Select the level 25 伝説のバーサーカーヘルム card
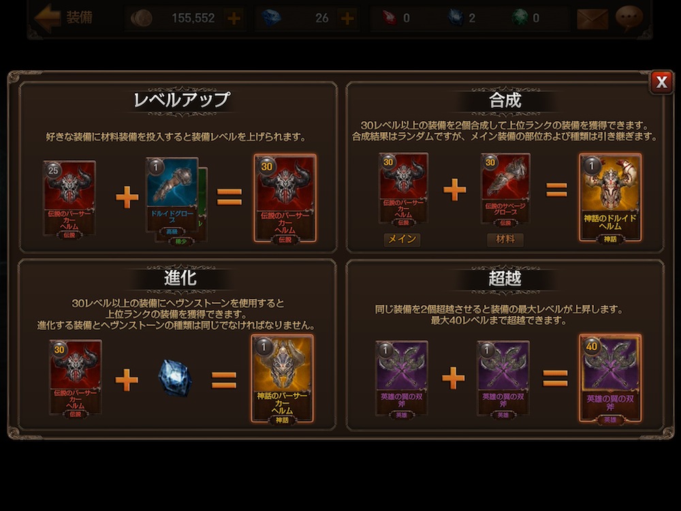681x511 pixels. (69, 199)
